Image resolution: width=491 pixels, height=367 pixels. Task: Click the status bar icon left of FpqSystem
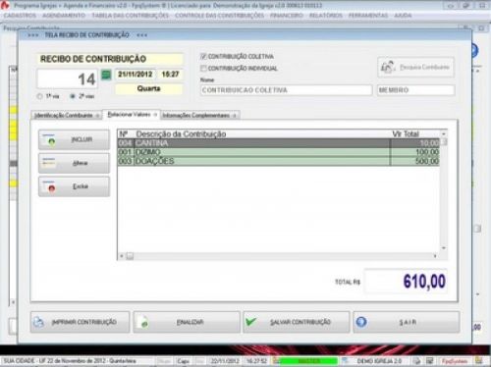coord(429,361)
